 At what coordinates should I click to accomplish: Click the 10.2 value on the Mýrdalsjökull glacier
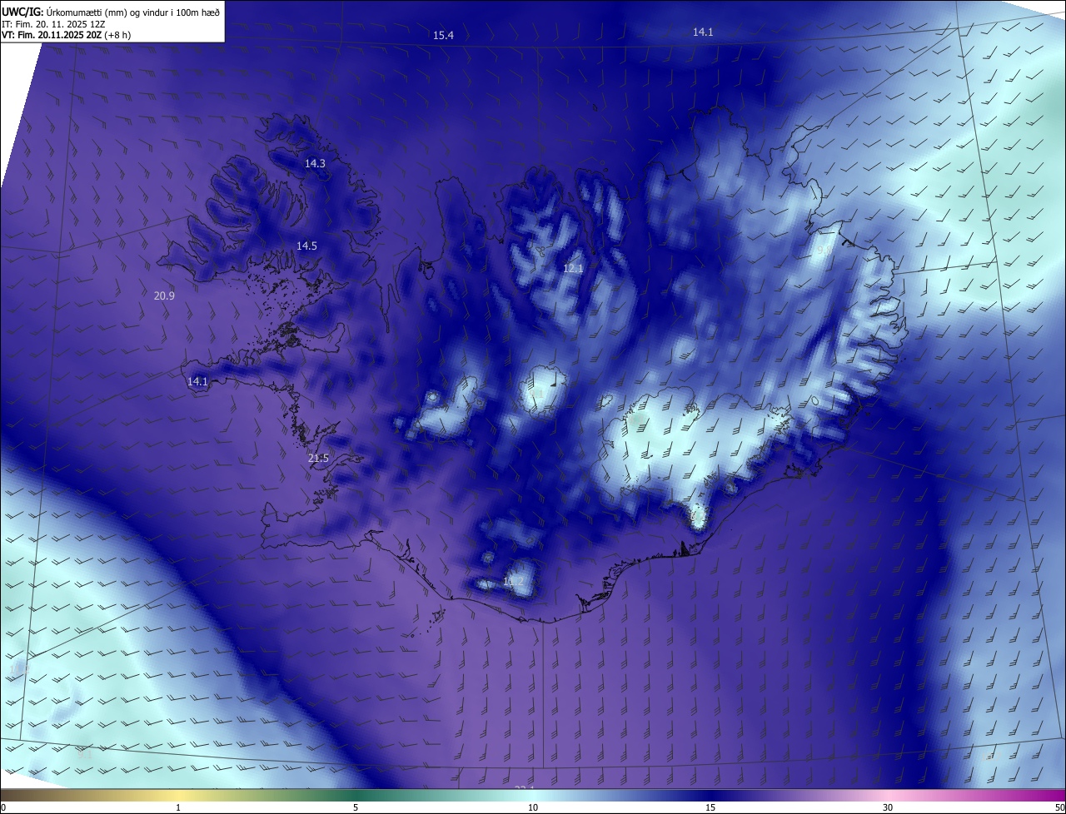coord(514,582)
